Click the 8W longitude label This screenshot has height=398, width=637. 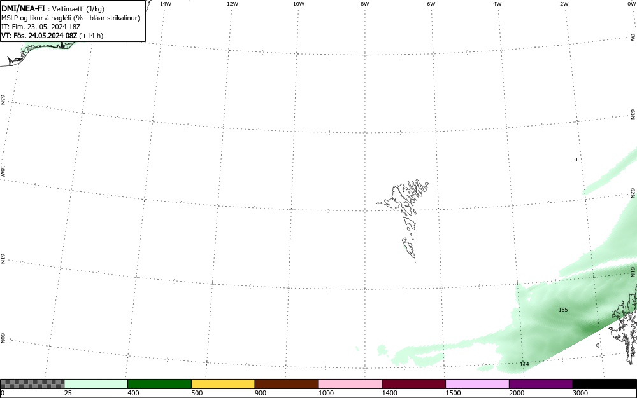365,4
